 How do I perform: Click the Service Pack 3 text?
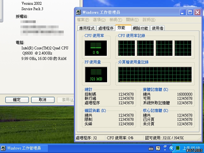[32, 9]
